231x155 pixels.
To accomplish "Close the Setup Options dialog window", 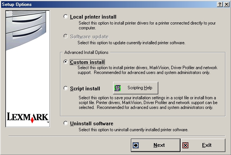I will point(226,4).
